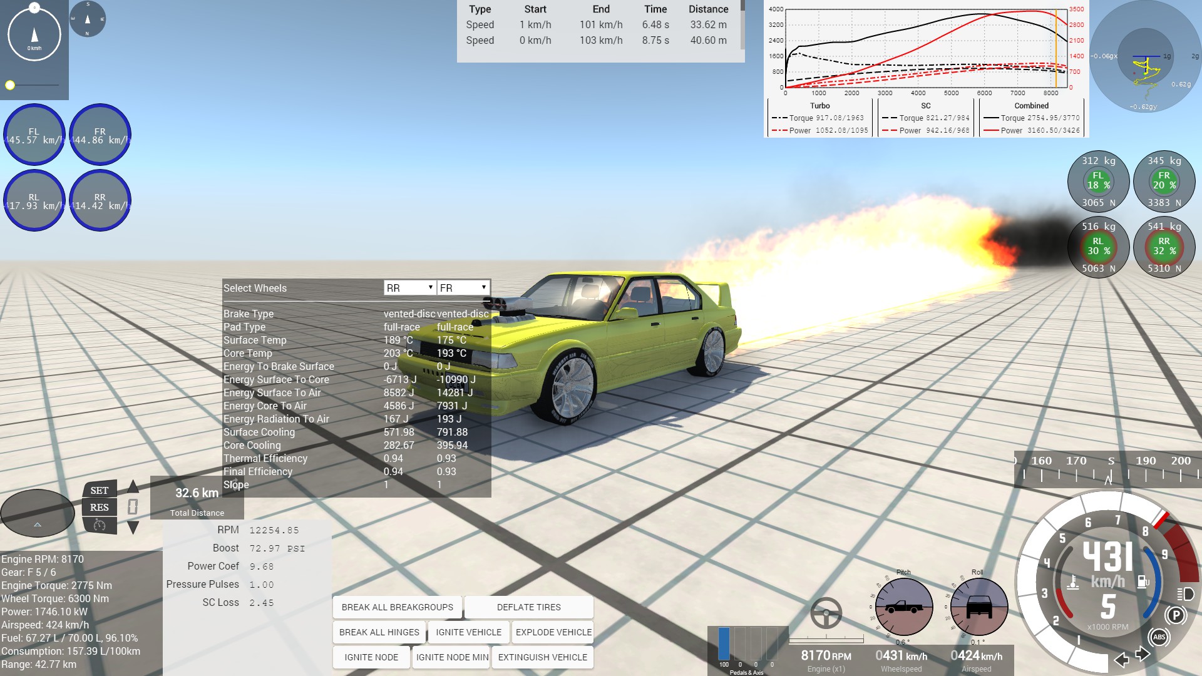Click the fuel pump gauge icon
This screenshot has width=1202, height=676.
click(x=1143, y=582)
